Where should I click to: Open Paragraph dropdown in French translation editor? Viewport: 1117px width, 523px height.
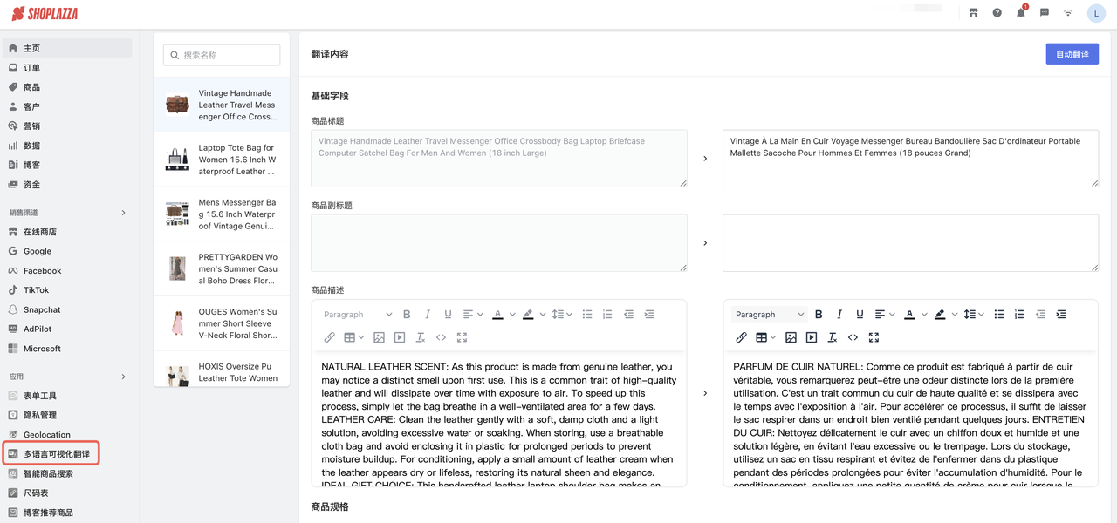[x=769, y=315]
